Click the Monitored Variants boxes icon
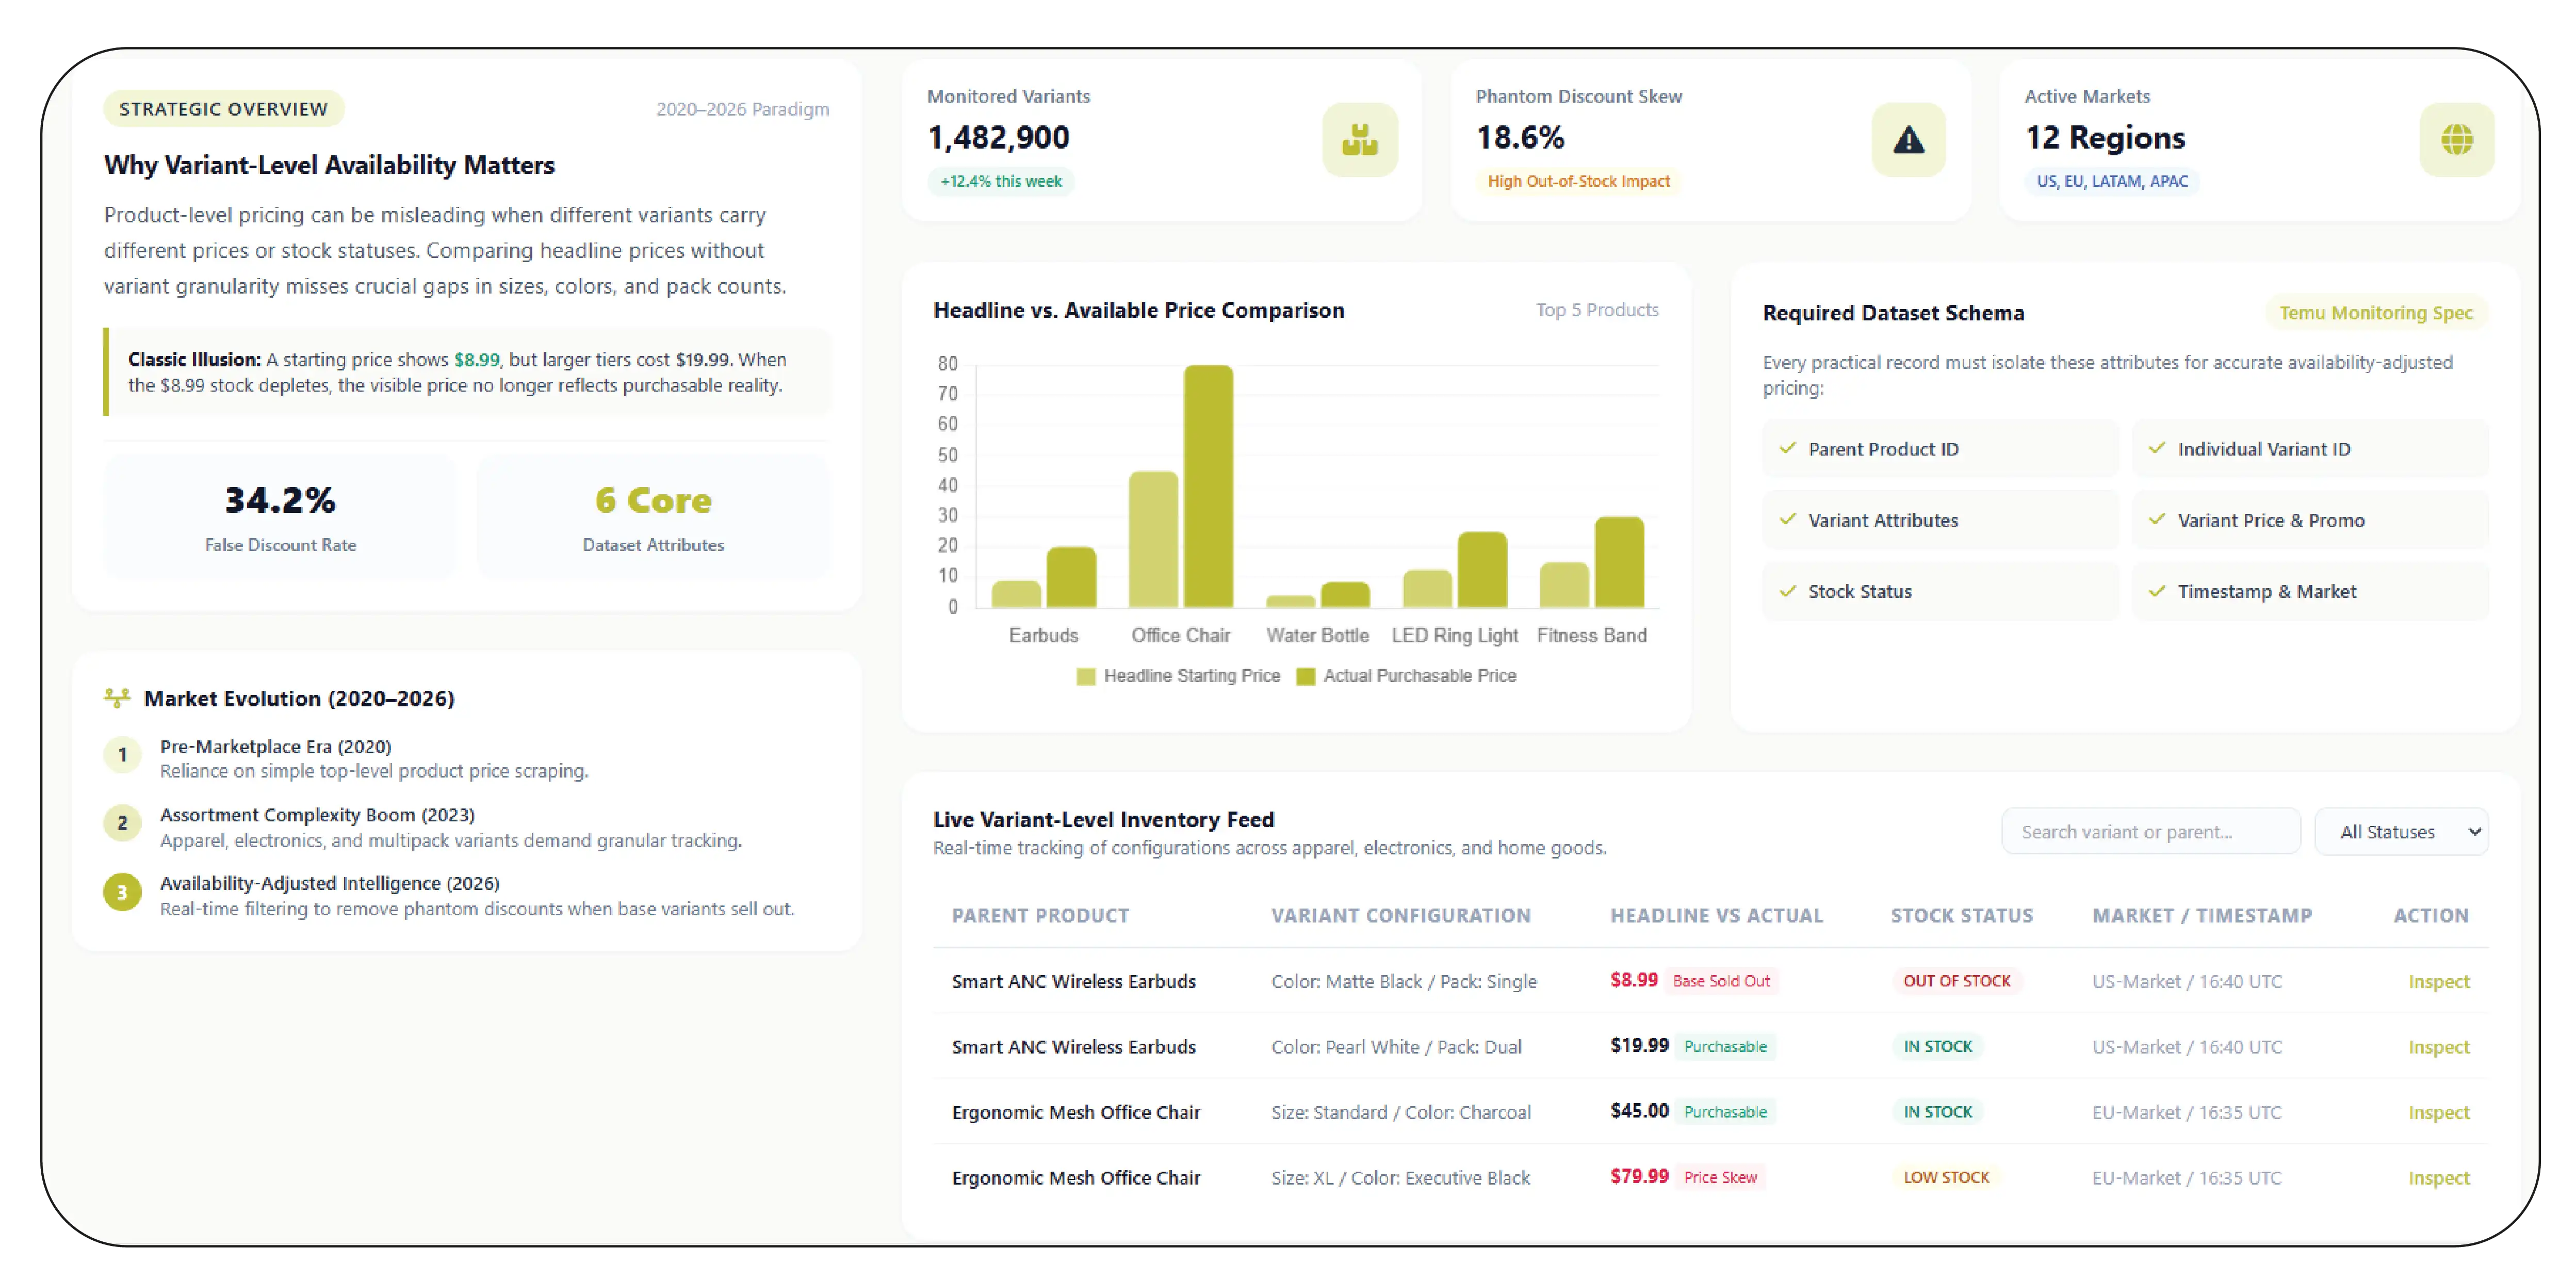The height and width of the screenshot is (1279, 2576). (1359, 139)
